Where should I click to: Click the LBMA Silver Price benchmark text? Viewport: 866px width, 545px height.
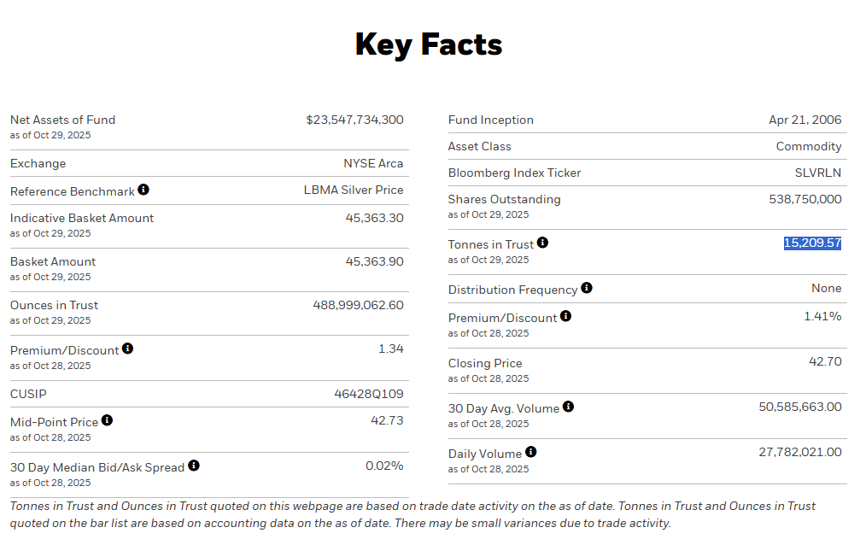point(354,190)
